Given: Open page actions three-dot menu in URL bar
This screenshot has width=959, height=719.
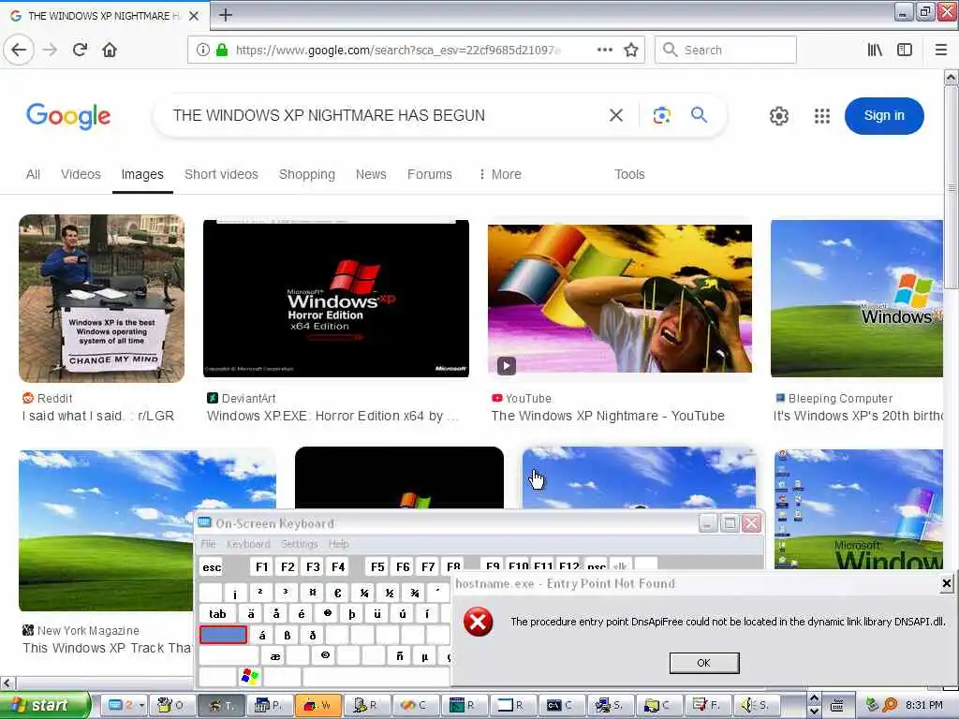Looking at the screenshot, I should click(x=604, y=50).
